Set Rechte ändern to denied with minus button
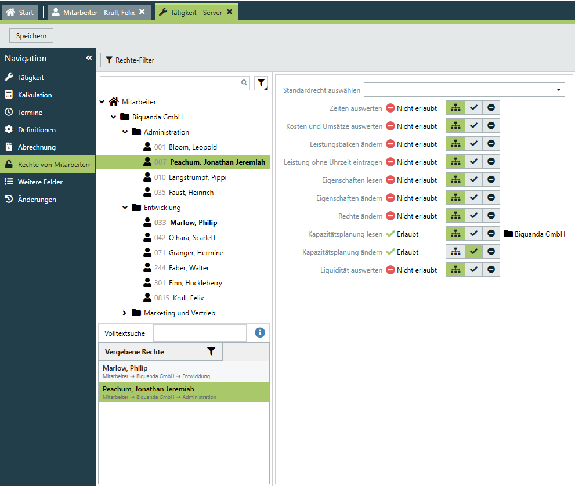 pos(491,216)
